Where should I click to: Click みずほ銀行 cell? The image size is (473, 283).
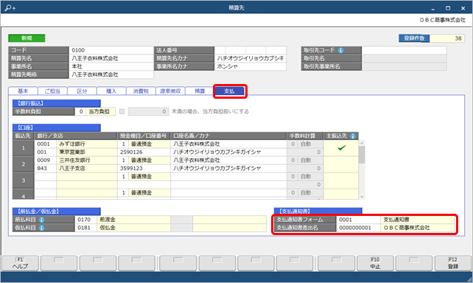[87, 144]
